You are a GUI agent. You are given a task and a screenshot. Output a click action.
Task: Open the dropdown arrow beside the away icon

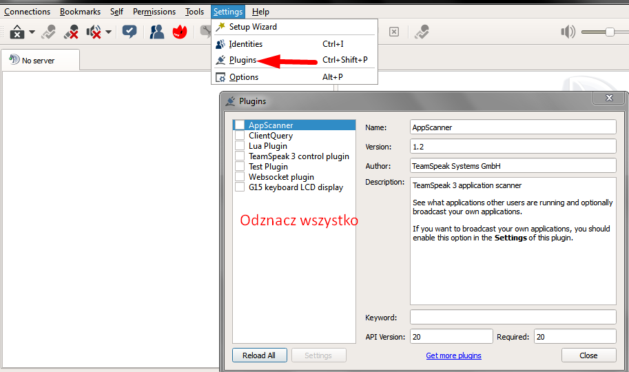coord(32,32)
